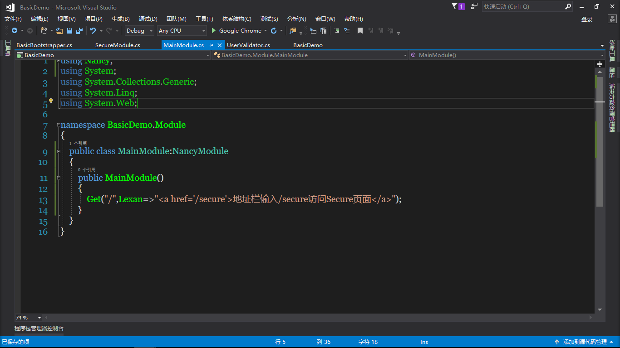
Task: Collapse the namespace BasicDemo.Module block
Action: pyautogui.click(x=59, y=125)
